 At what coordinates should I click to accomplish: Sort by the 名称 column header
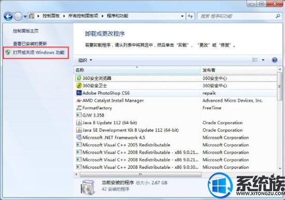[x=137, y=70]
